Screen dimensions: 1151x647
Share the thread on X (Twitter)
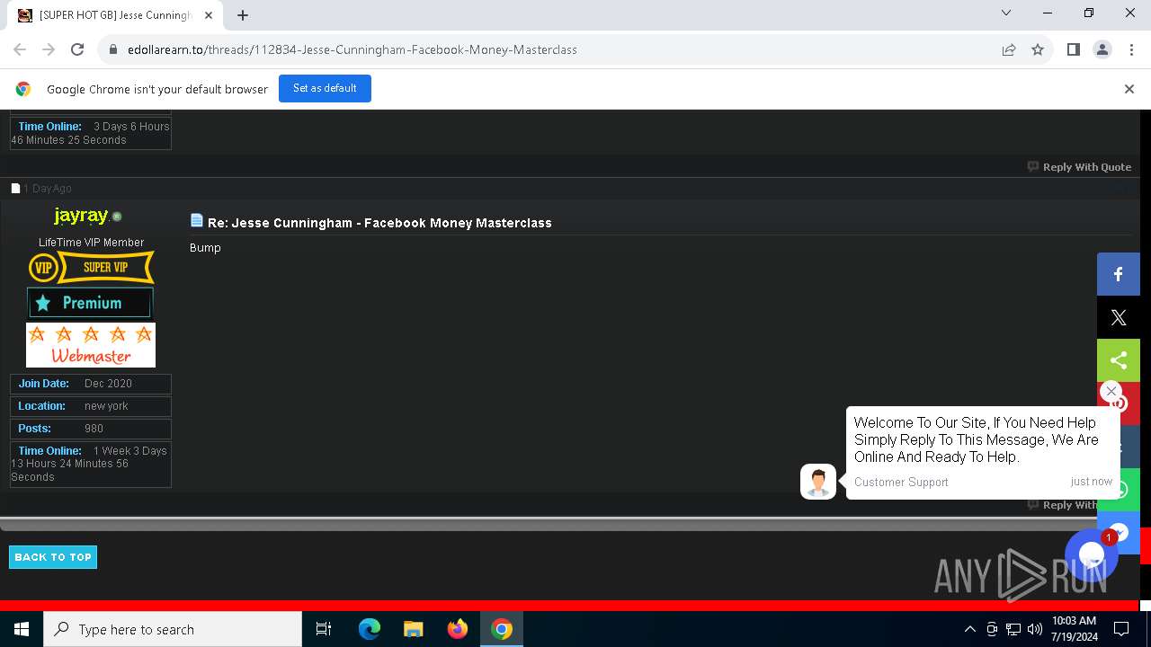[1118, 317]
